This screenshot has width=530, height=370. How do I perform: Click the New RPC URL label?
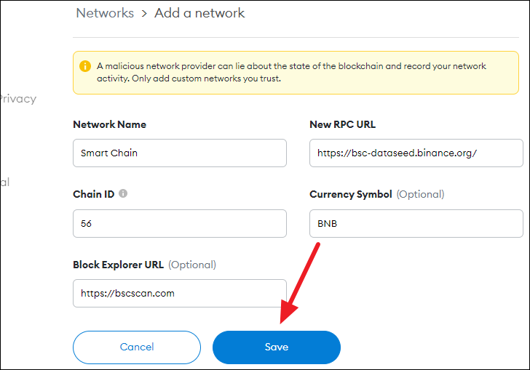(342, 124)
